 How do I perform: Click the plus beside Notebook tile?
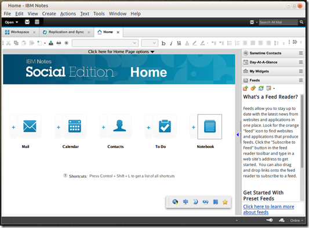click(x=194, y=127)
